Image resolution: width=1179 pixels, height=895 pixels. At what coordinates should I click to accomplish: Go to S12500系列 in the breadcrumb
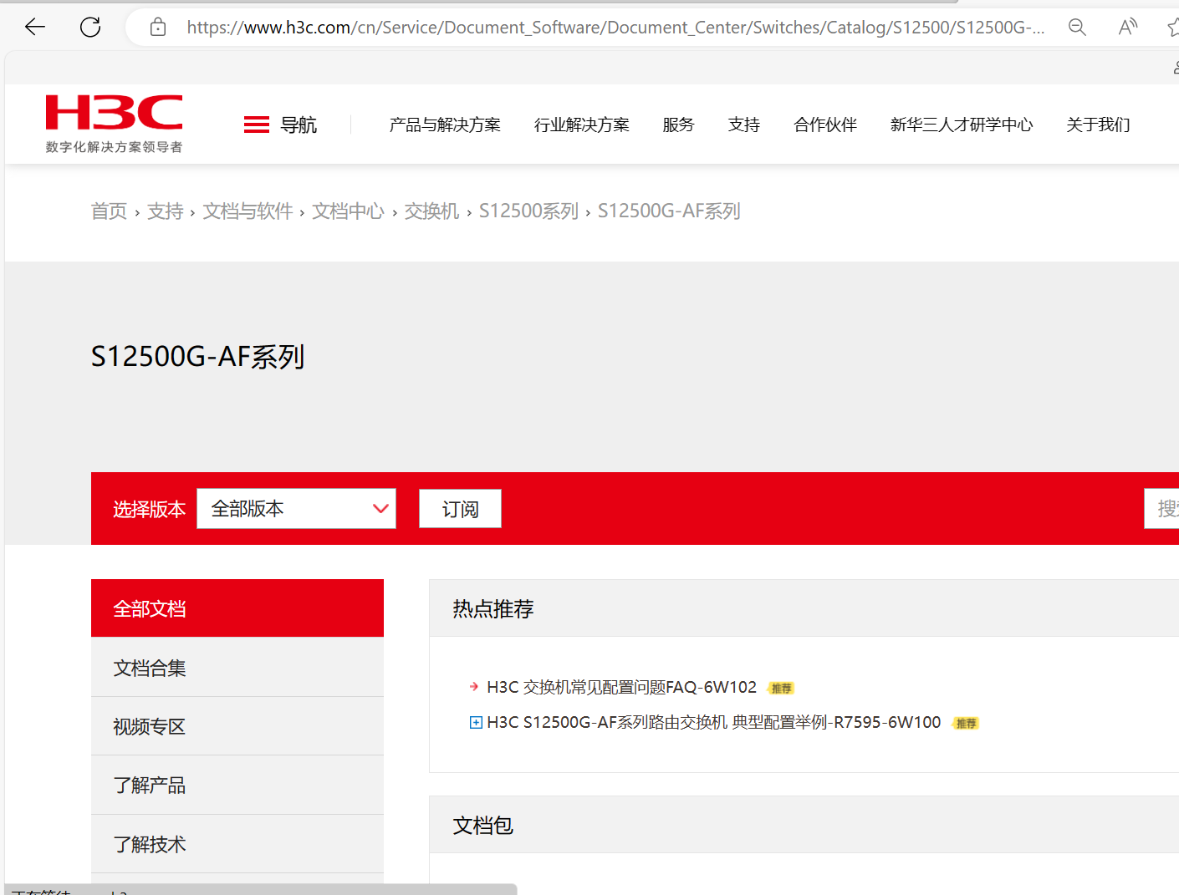tap(528, 211)
